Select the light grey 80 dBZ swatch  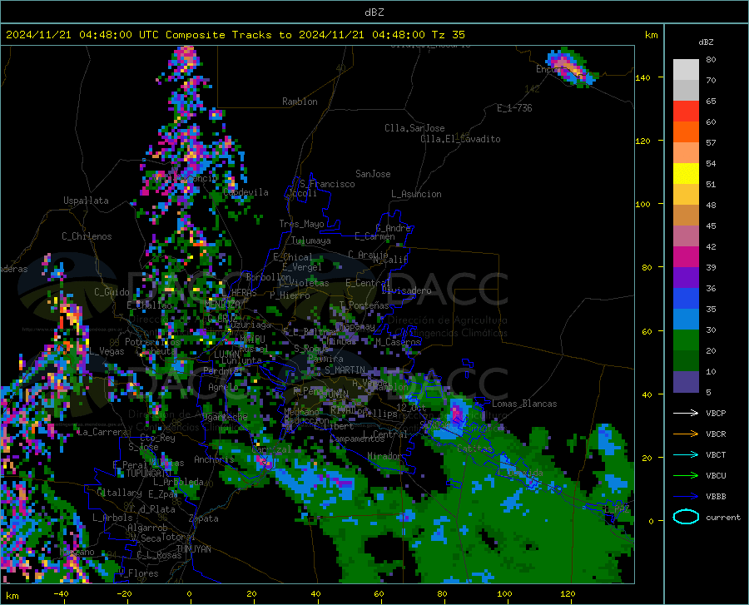[x=686, y=69]
